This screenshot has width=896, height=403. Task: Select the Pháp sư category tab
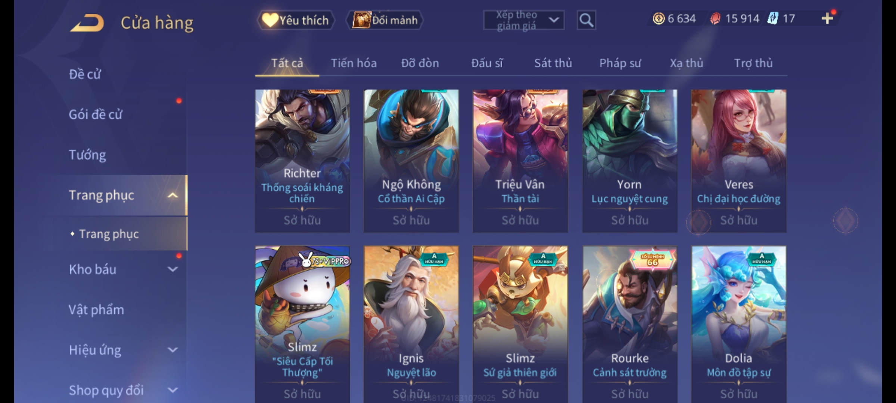(620, 63)
